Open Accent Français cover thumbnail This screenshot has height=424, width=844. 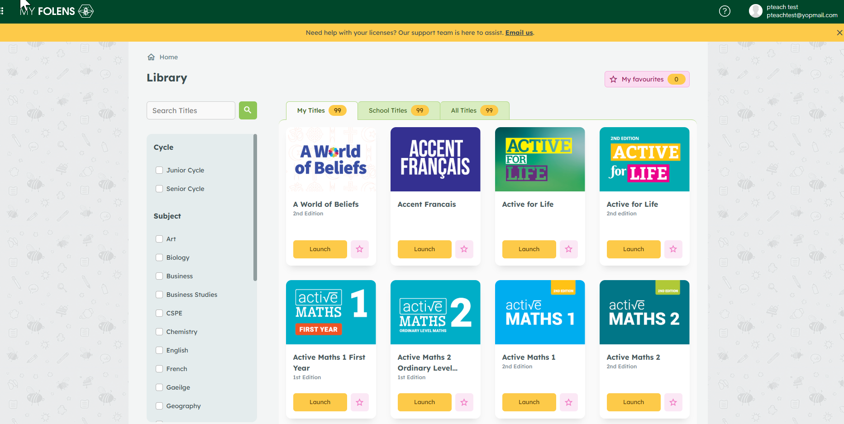(x=435, y=159)
